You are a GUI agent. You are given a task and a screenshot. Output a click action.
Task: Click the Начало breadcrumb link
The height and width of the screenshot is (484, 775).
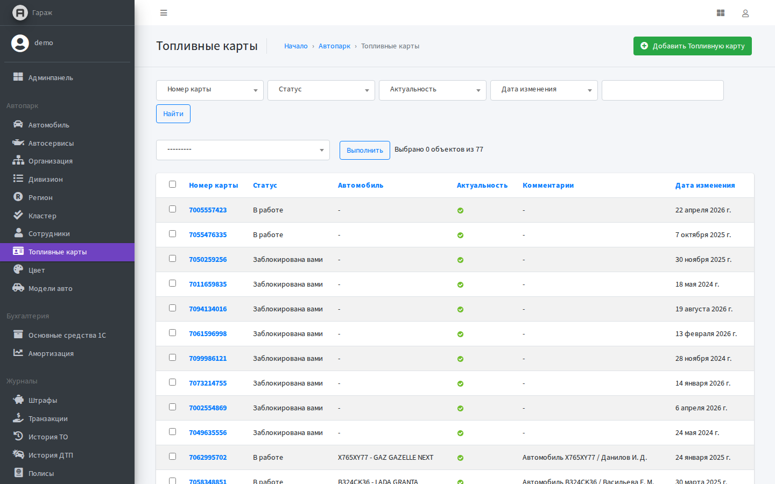click(296, 46)
